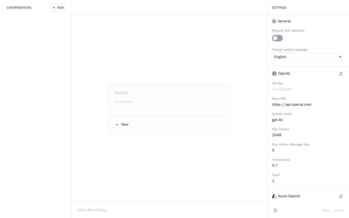Click the plus icon in the New card
The image size is (349, 218).
click(117, 125)
